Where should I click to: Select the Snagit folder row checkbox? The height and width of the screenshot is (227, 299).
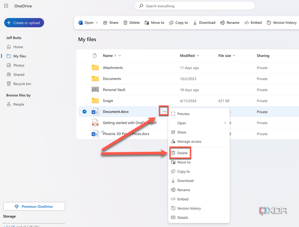84,101
